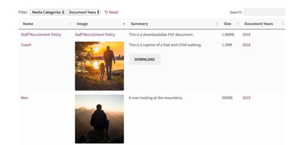The image size is (302, 145).
Task: Click the Image column sort arrow icon
Action: [x=124, y=24]
